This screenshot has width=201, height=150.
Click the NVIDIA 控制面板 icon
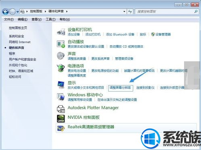(61, 119)
